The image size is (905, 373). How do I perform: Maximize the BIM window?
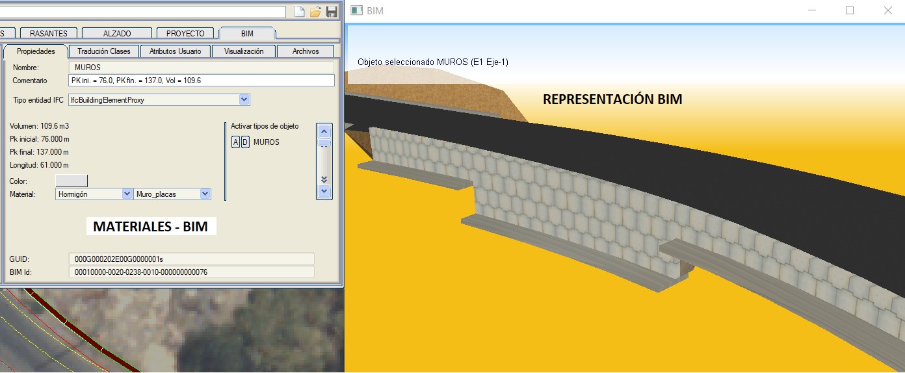850,10
